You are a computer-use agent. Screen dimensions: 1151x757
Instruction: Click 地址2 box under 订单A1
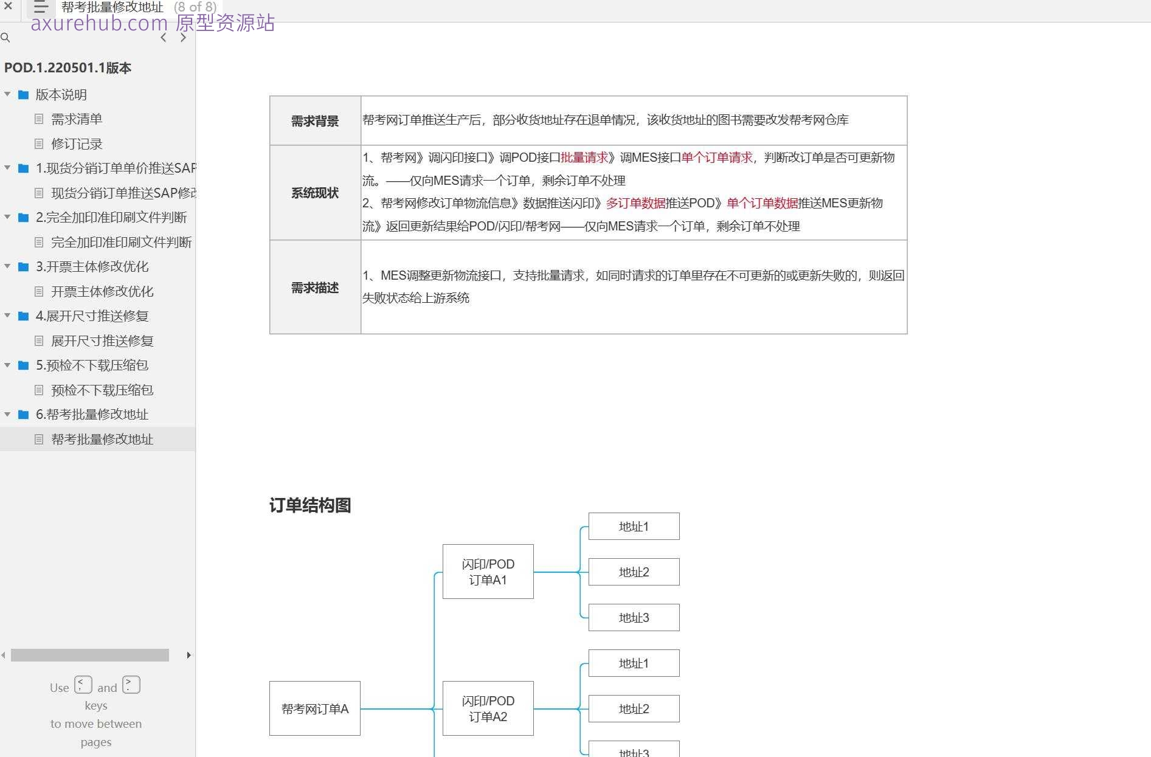(634, 572)
